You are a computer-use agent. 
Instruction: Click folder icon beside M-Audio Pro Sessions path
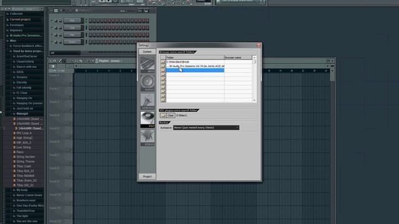[x=163, y=66]
